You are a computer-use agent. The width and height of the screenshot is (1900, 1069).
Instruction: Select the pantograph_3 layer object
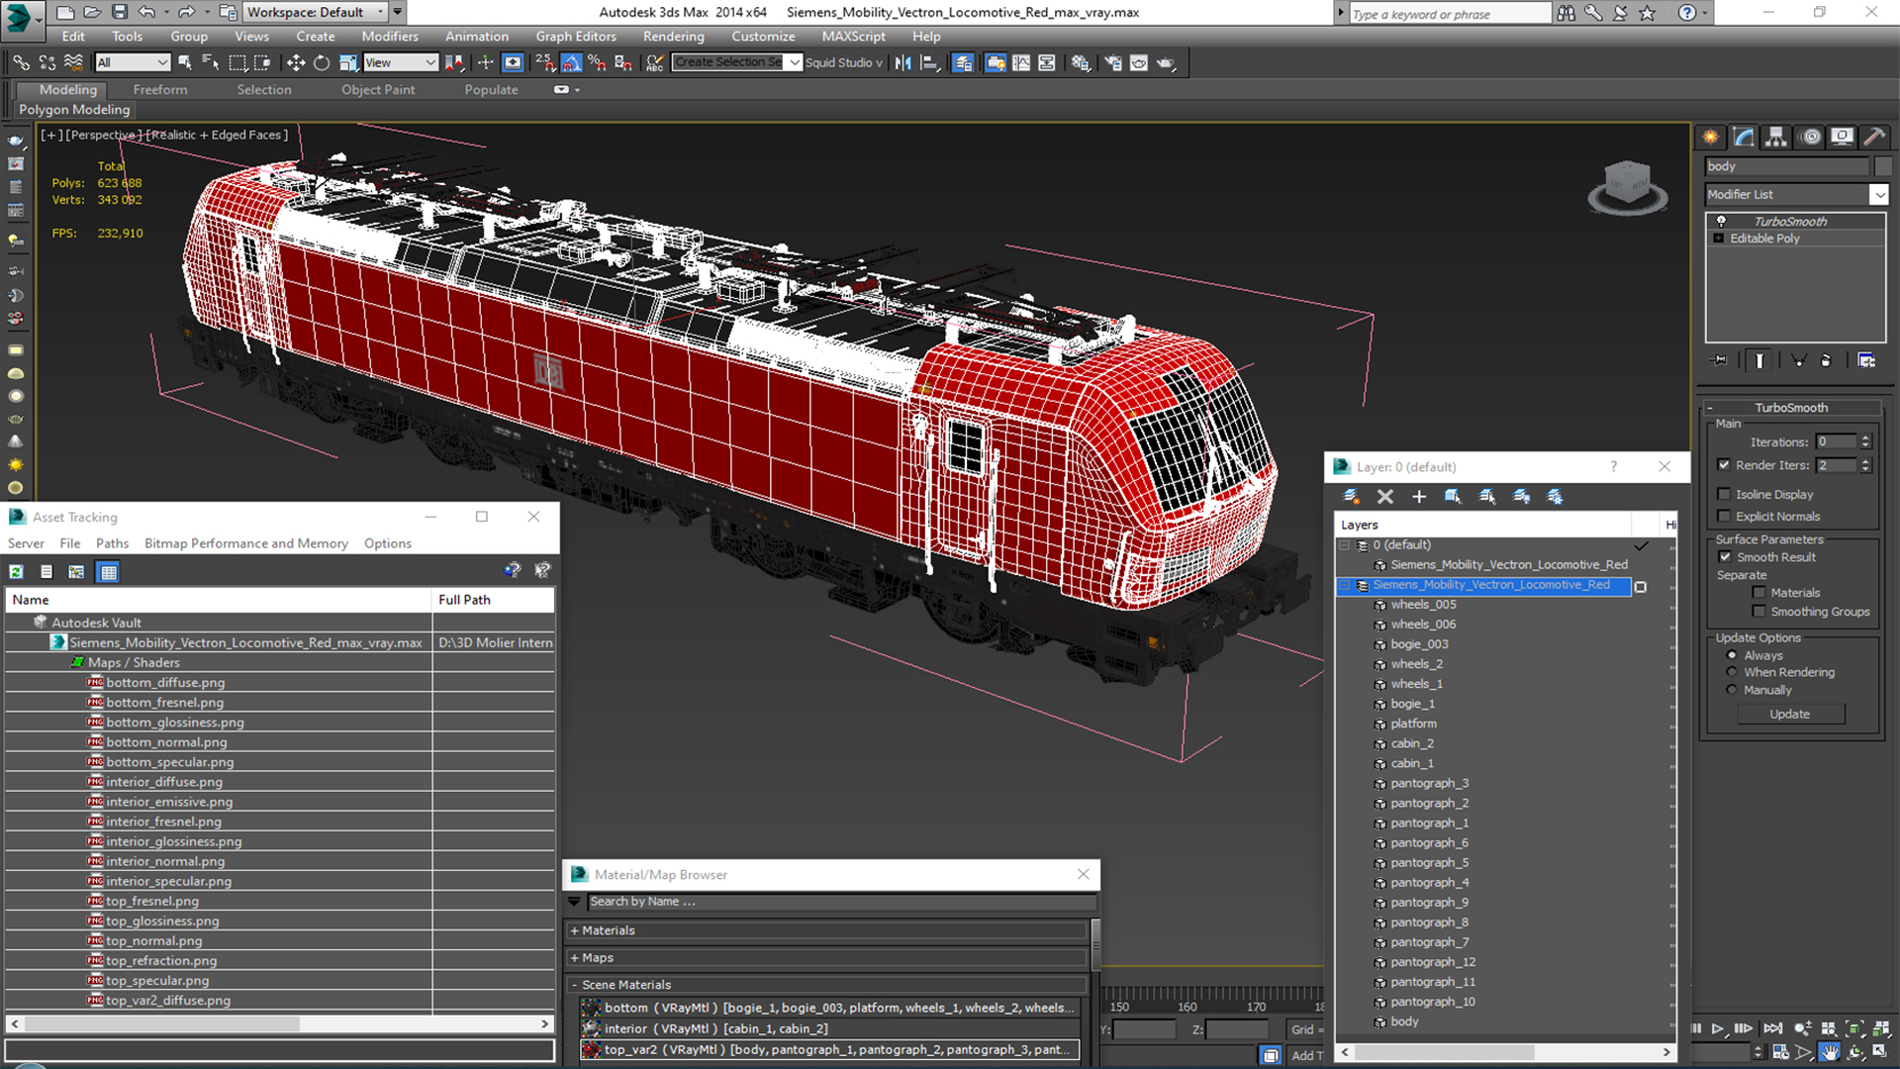pyautogui.click(x=1429, y=783)
